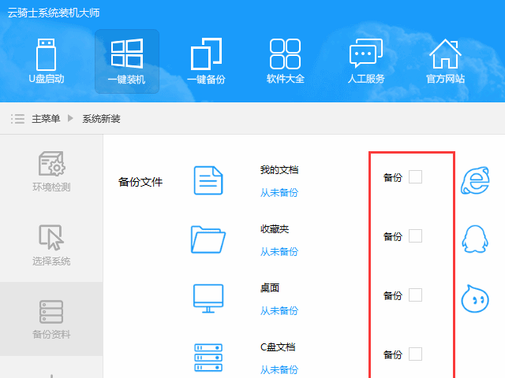
Task: Select the 备份资料 server icon
Action: point(51,312)
